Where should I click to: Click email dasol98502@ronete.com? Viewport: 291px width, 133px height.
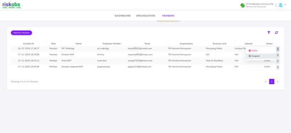coord(140,49)
